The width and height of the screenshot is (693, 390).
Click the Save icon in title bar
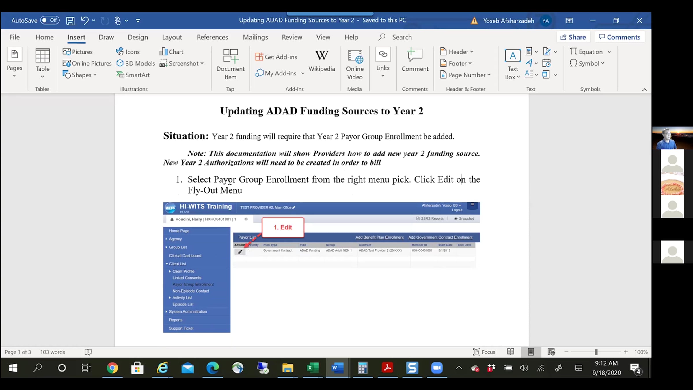pos(70,21)
